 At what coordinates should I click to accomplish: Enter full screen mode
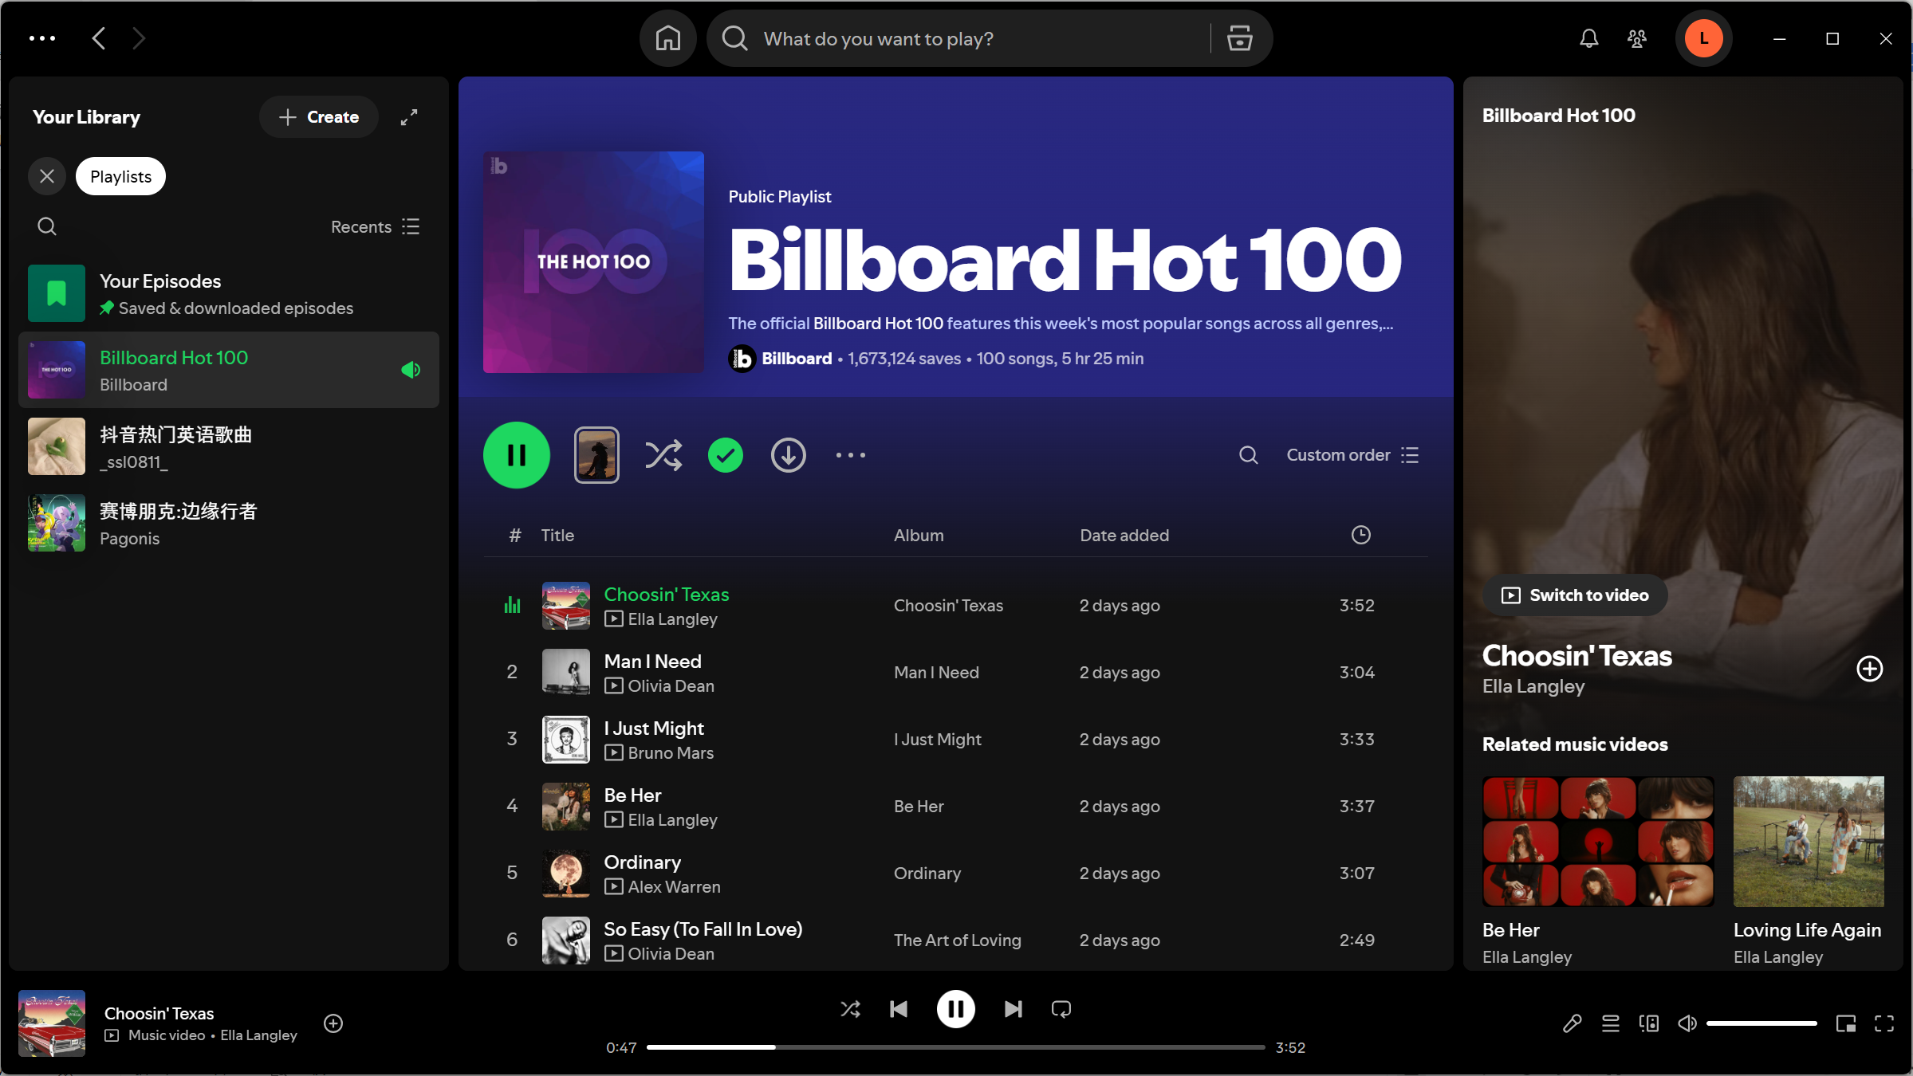point(1883,1023)
